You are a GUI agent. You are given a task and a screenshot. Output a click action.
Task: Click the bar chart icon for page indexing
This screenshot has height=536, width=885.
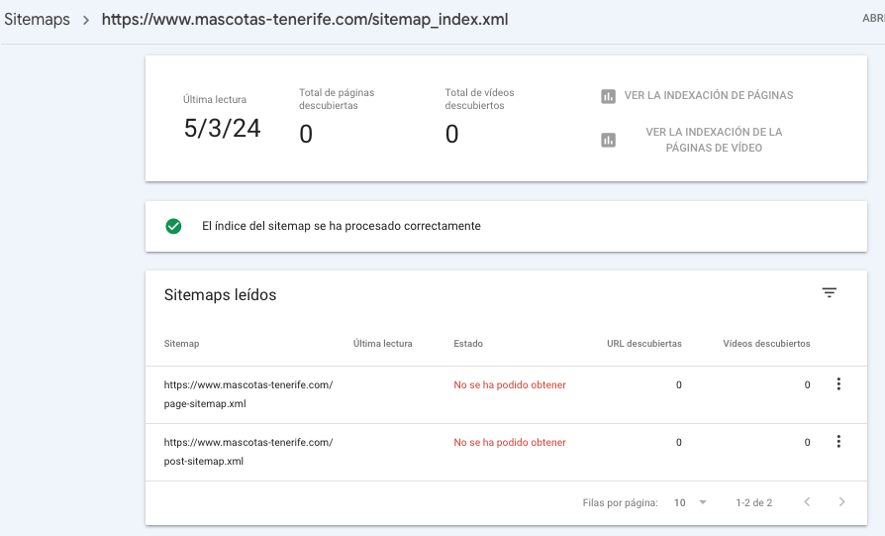[x=608, y=96]
